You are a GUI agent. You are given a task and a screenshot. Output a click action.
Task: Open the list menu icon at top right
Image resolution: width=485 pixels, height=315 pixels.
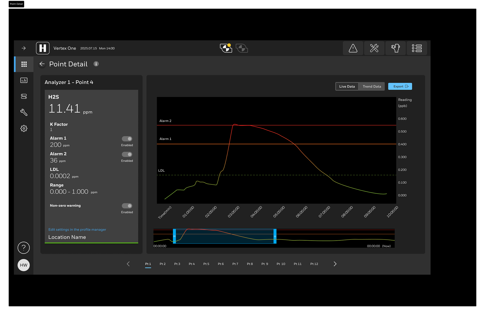[417, 48]
